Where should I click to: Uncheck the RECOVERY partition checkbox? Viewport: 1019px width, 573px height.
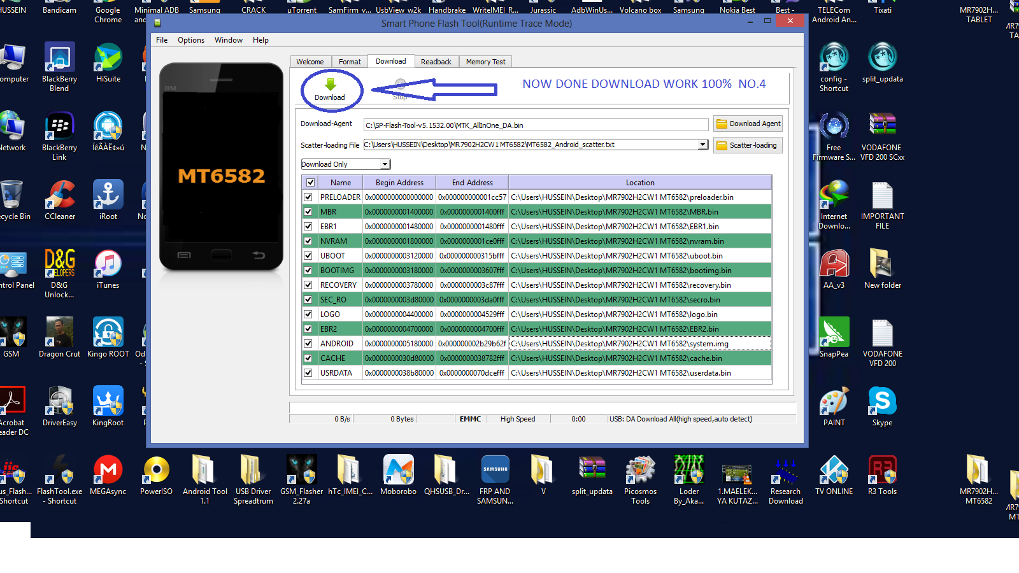tap(308, 285)
